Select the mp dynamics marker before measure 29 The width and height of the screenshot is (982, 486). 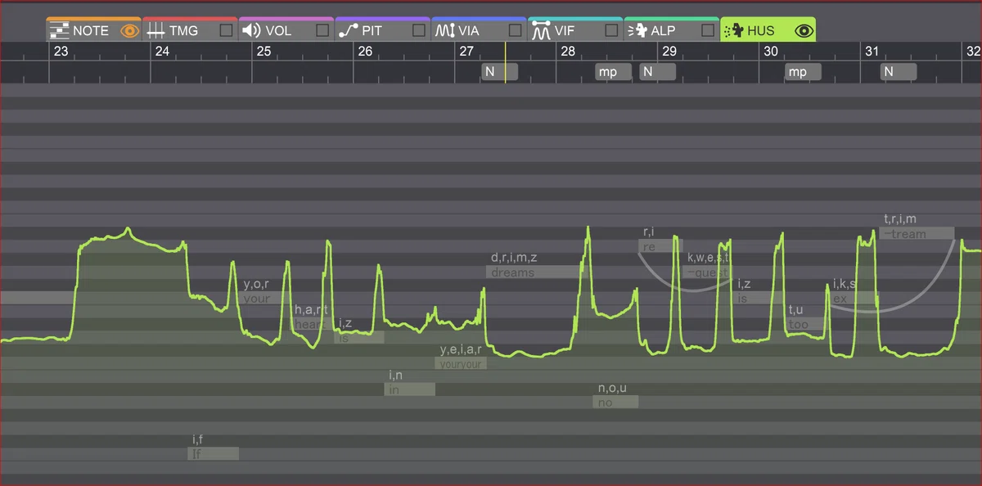pos(613,72)
